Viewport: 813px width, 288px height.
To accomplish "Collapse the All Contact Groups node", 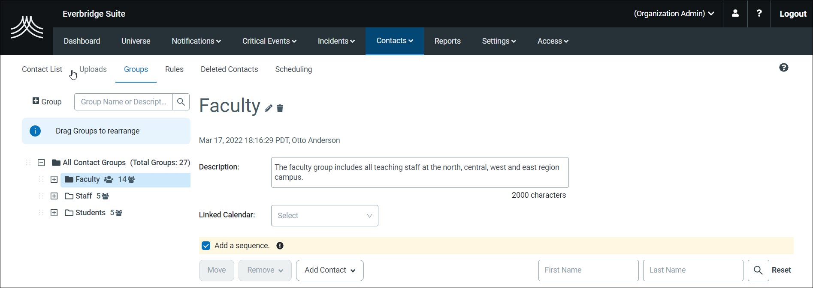I will [x=41, y=163].
